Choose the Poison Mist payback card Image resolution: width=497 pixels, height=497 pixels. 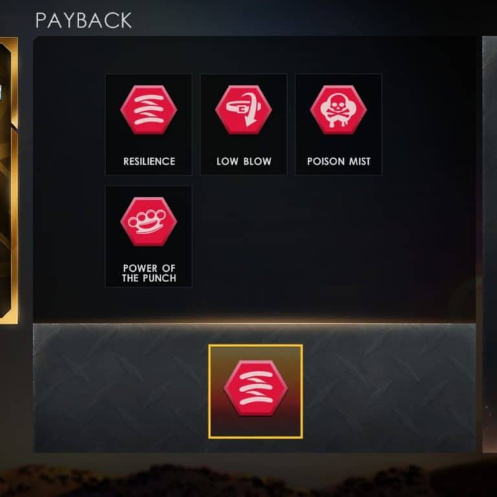pos(338,124)
